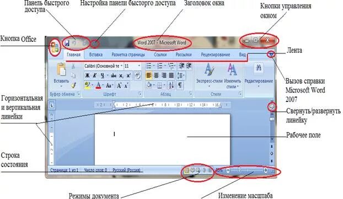Open Шрифт dialog launcher
The image size is (343, 199).
click(x=140, y=94)
